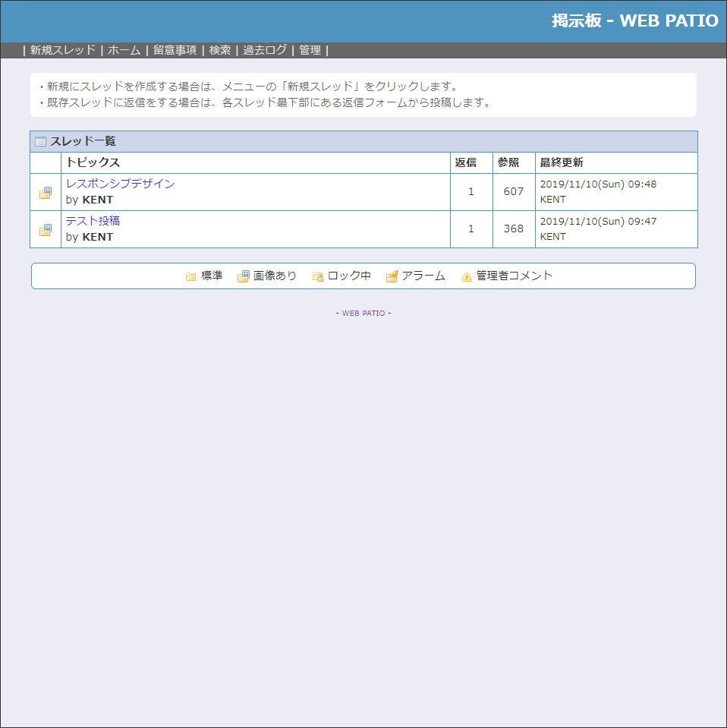The height and width of the screenshot is (728, 727).
Task: Click the 画像あり legend icon
Action: [244, 276]
